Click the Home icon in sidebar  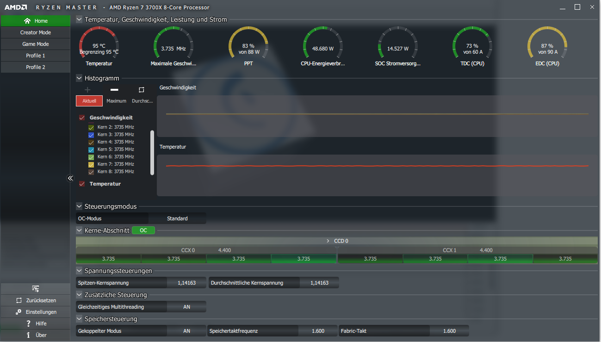(27, 21)
